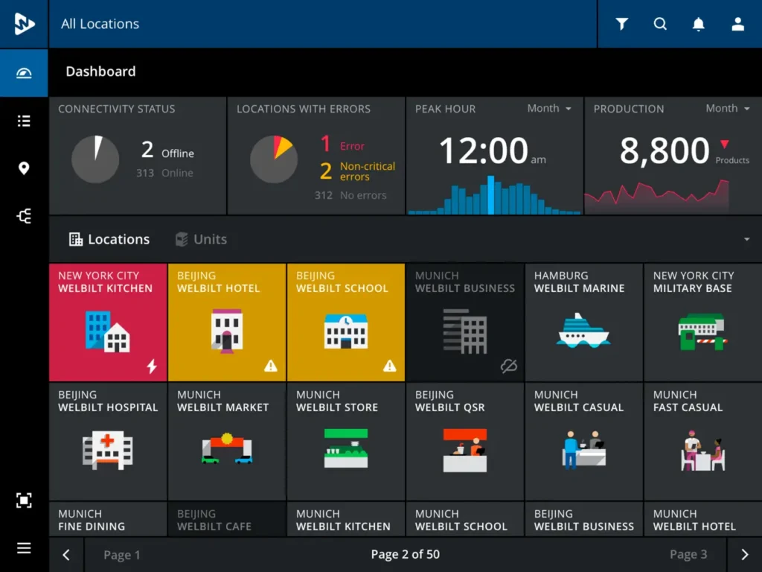762x572 pixels.
Task: Open the map pin sidebar icon
Action: click(x=24, y=168)
